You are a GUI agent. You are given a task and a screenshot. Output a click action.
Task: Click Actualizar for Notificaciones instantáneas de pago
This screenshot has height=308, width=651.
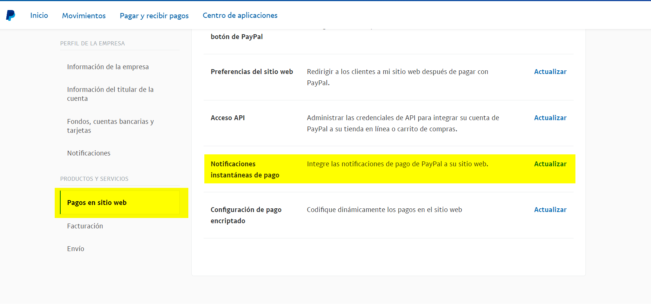(x=550, y=164)
